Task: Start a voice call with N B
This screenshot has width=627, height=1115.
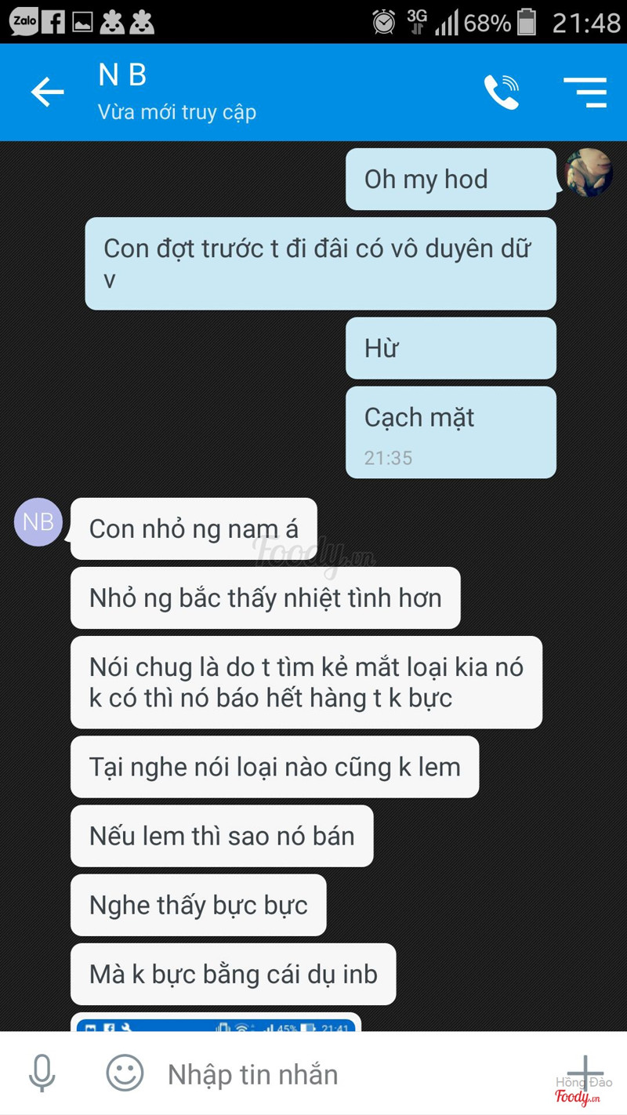Action: pyautogui.click(x=502, y=93)
